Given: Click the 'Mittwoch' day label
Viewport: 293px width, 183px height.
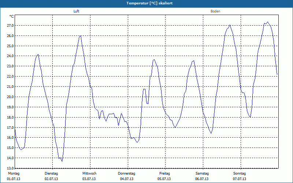Looking at the screenshot, I should click(89, 173).
